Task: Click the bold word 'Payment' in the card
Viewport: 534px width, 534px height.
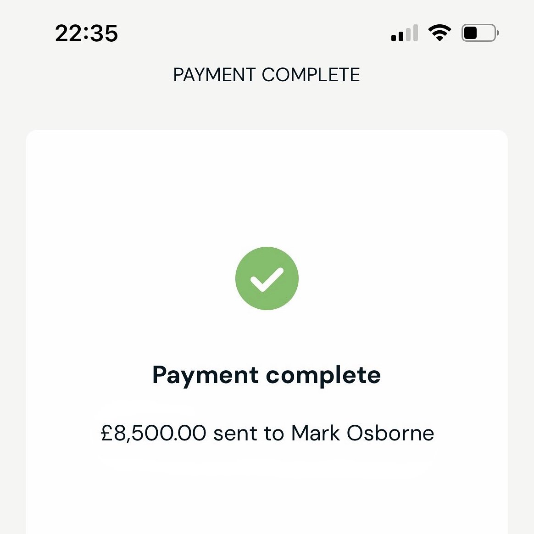Action: 205,375
